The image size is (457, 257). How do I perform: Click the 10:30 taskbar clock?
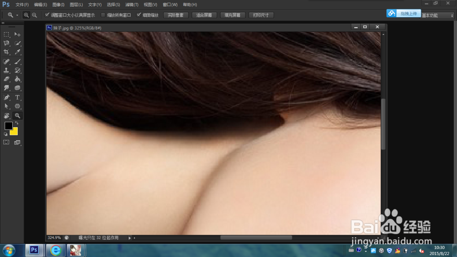coord(439,248)
